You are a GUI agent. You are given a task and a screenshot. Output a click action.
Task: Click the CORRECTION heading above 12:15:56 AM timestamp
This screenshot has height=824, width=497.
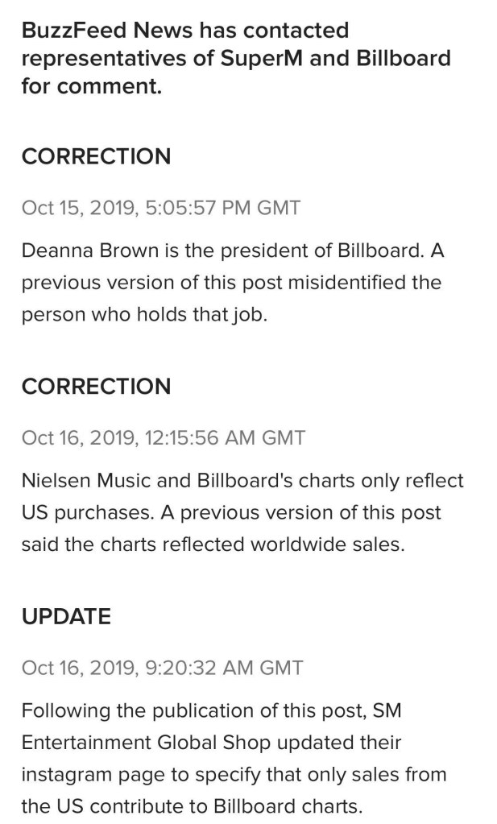96,387
